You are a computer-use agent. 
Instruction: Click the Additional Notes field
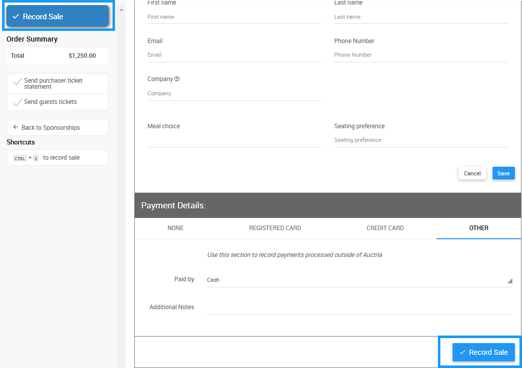[359, 307]
